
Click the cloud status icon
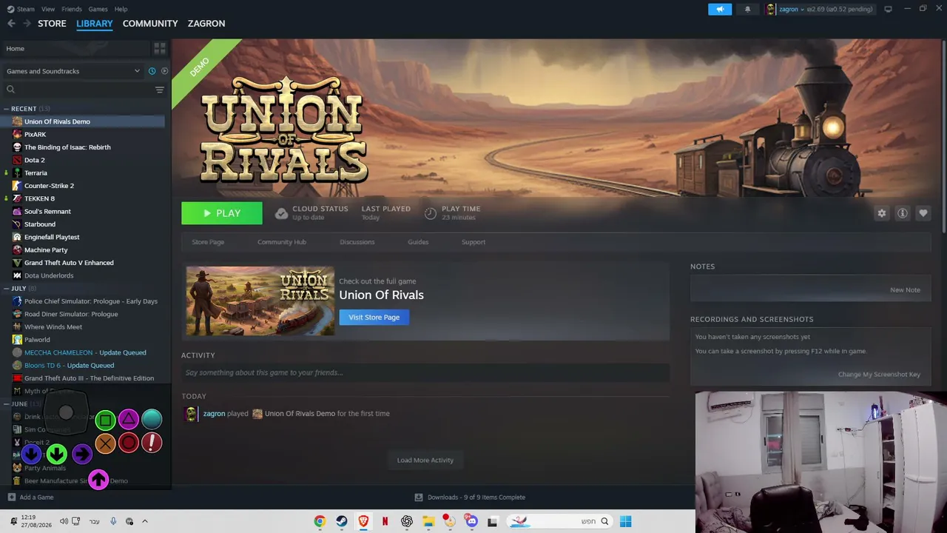281,213
